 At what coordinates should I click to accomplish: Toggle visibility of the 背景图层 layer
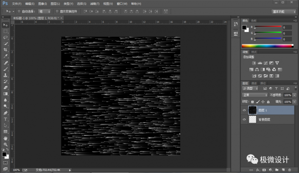243,120
